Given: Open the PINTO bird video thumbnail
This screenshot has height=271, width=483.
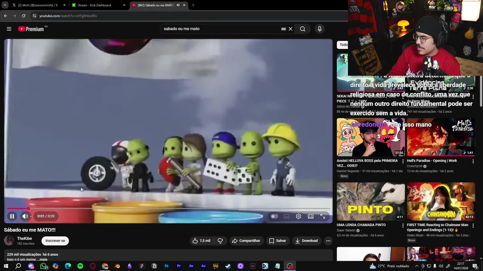Looking at the screenshot, I should tap(371, 201).
